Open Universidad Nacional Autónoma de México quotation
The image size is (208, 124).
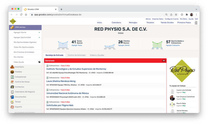68,93
